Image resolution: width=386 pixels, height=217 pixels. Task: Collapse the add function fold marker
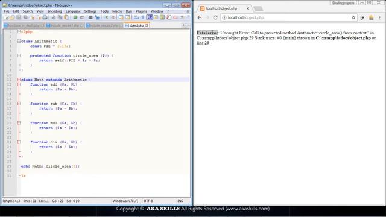[x=19, y=84]
